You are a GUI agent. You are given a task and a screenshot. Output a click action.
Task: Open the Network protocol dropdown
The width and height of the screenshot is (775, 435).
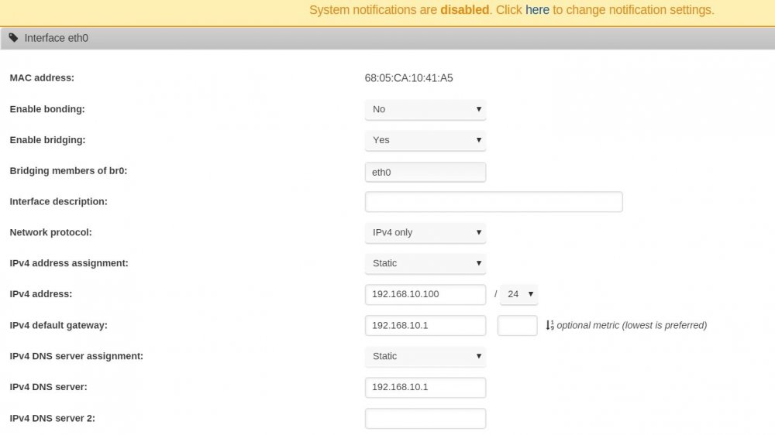tap(425, 232)
